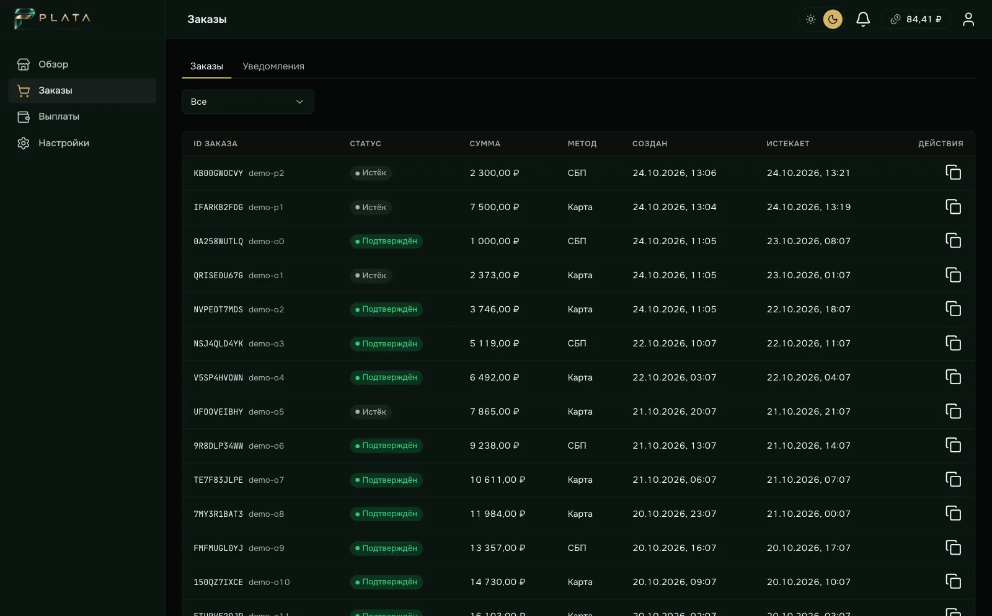Click the created date 22.10.2026, 03:07
992x616 pixels.
[675, 377]
